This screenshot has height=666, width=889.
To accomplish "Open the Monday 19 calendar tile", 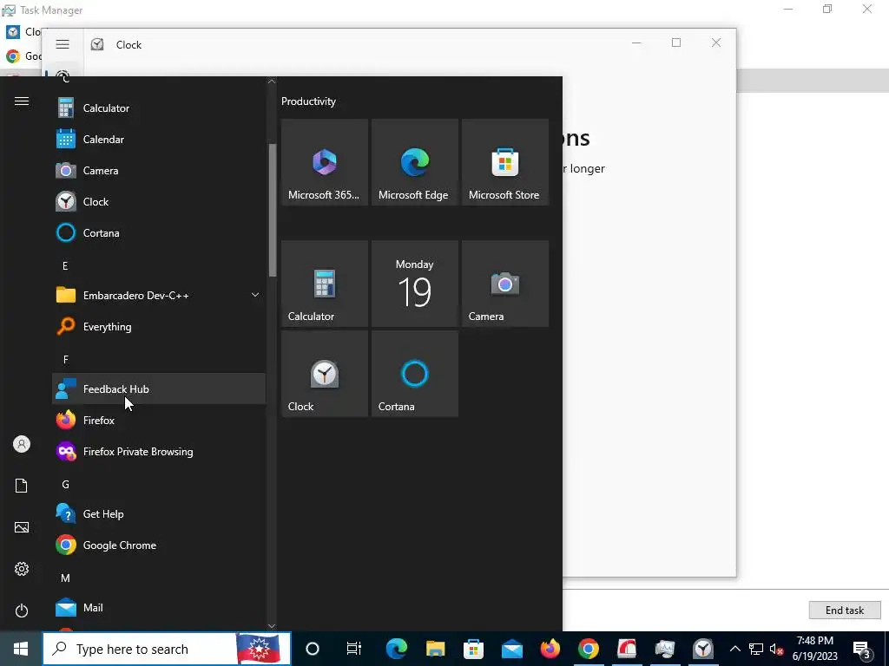I will 414,284.
